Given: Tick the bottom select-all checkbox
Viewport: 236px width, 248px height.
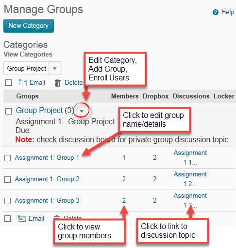Looking at the screenshot, I should (8, 218).
